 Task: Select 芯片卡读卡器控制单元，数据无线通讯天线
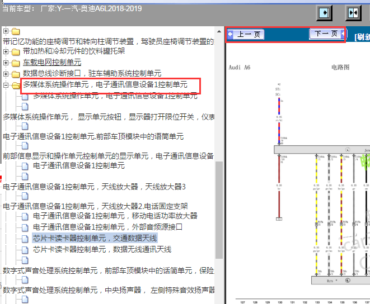102,249
